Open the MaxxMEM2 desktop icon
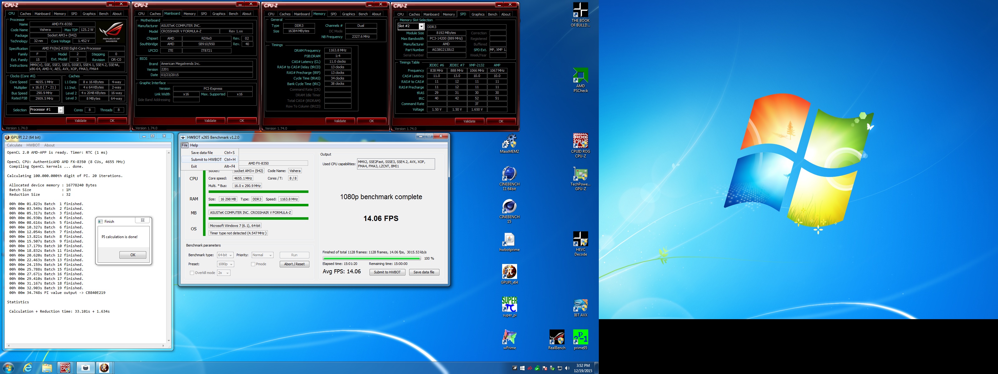Viewport: 998px width, 374px height. 509,143
